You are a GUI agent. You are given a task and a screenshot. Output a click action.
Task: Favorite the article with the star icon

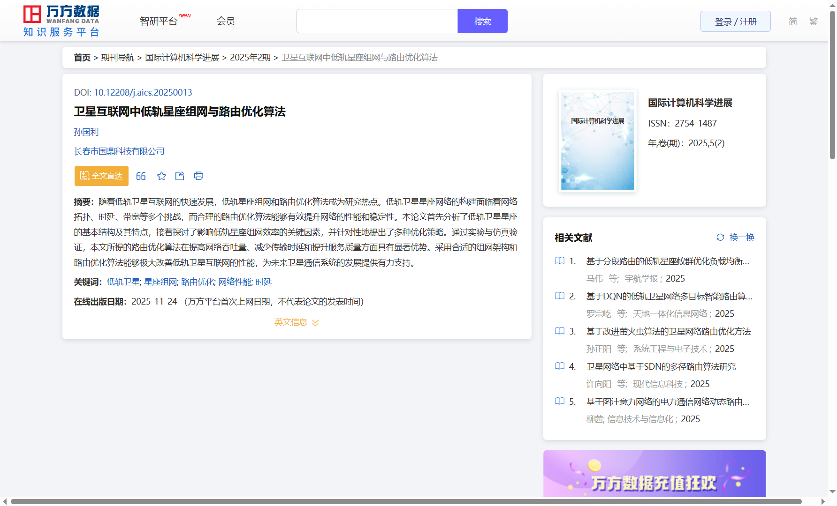(161, 176)
